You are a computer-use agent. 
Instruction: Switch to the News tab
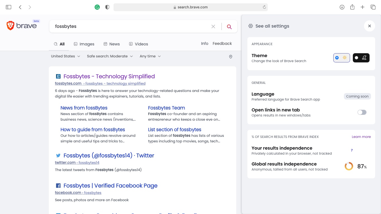tap(112, 44)
